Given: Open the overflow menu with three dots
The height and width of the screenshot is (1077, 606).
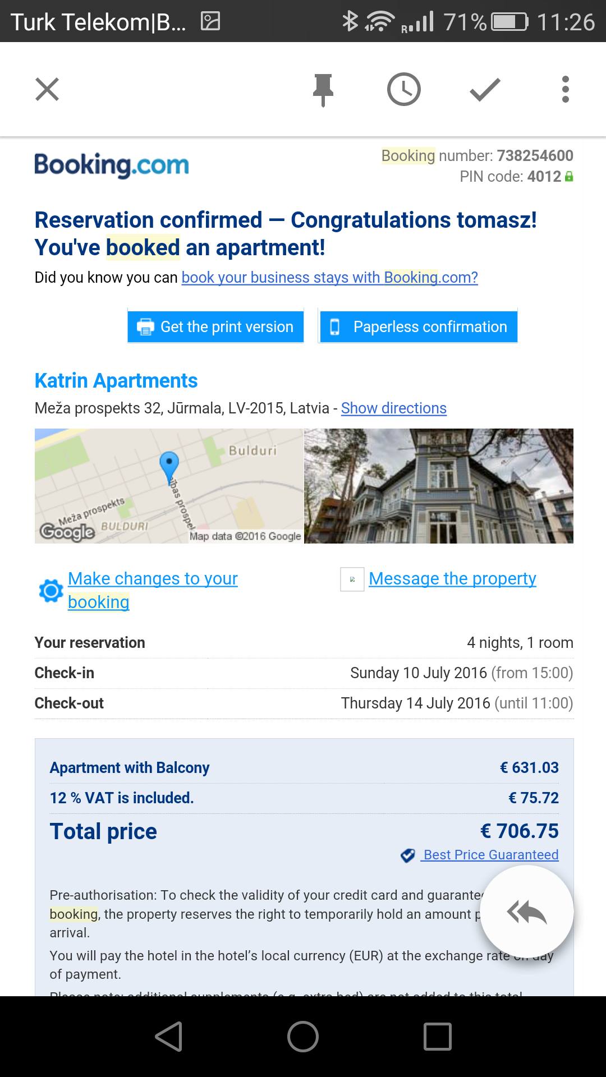Looking at the screenshot, I should (564, 89).
